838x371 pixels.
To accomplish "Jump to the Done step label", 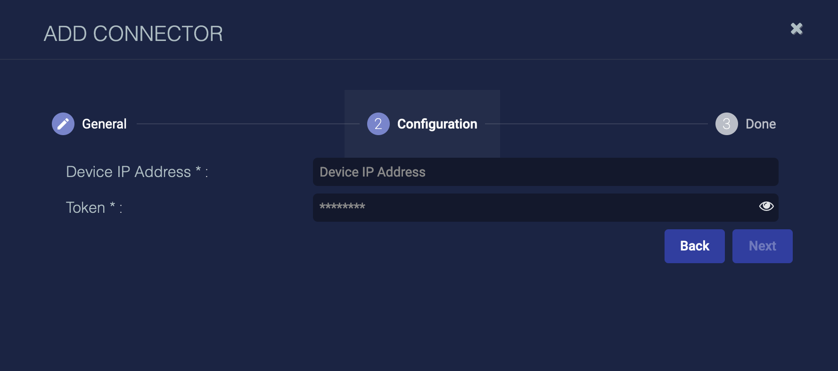I will [x=760, y=124].
